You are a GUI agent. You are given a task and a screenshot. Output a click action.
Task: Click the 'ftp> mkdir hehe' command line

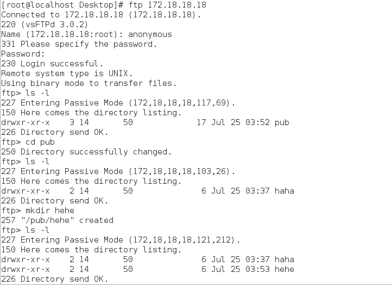(38, 210)
